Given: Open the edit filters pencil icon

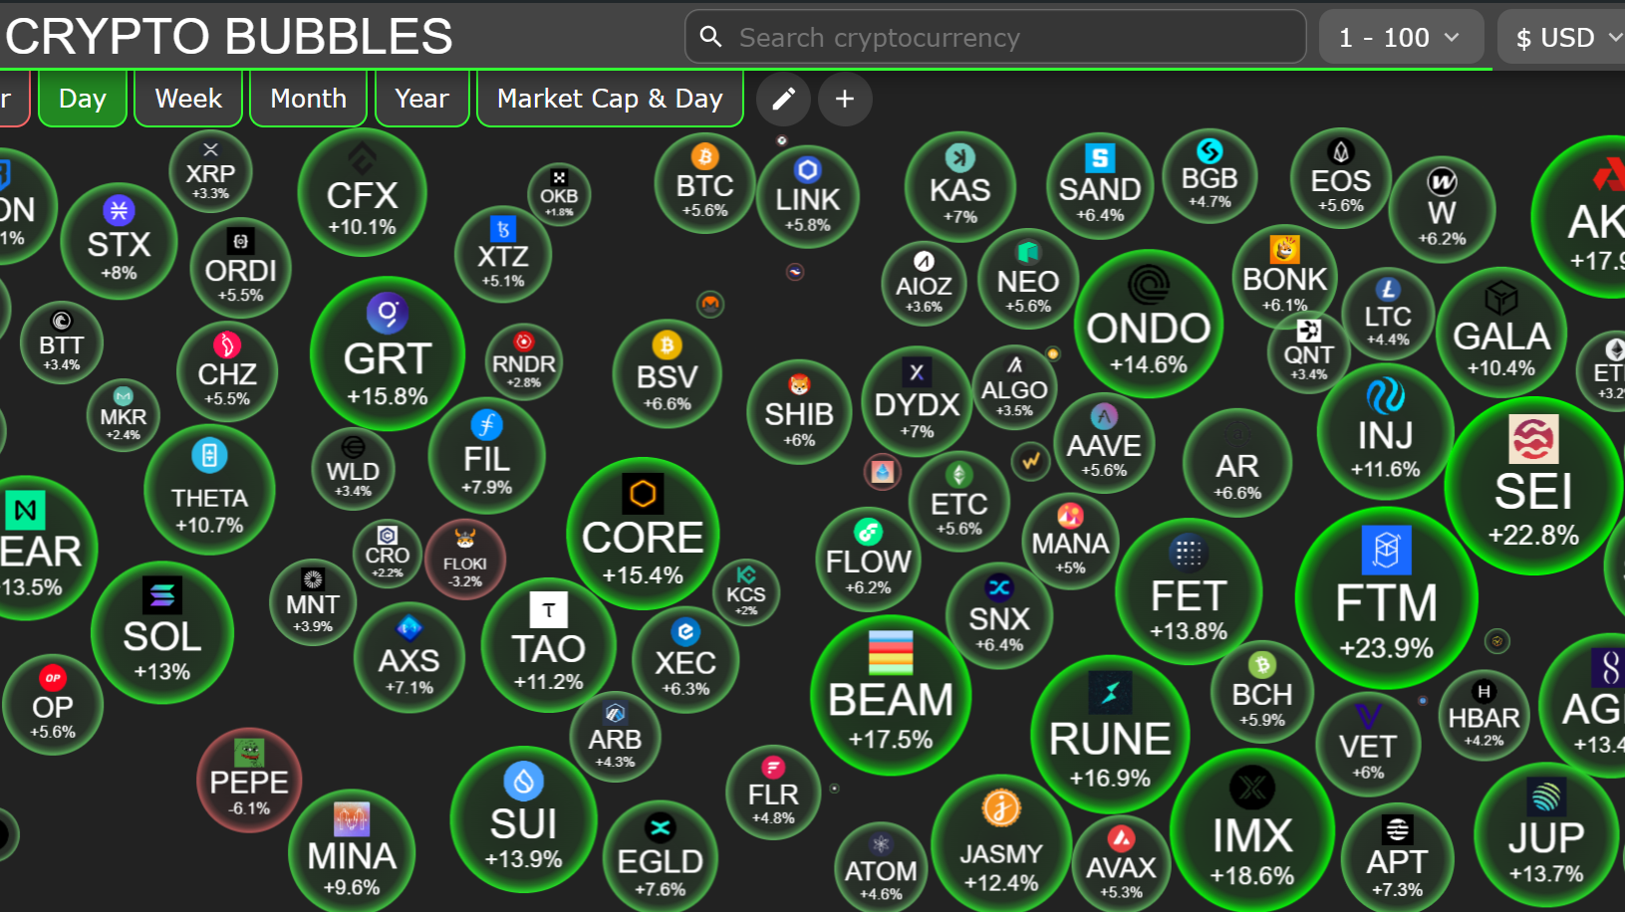Looking at the screenshot, I should pos(783,99).
